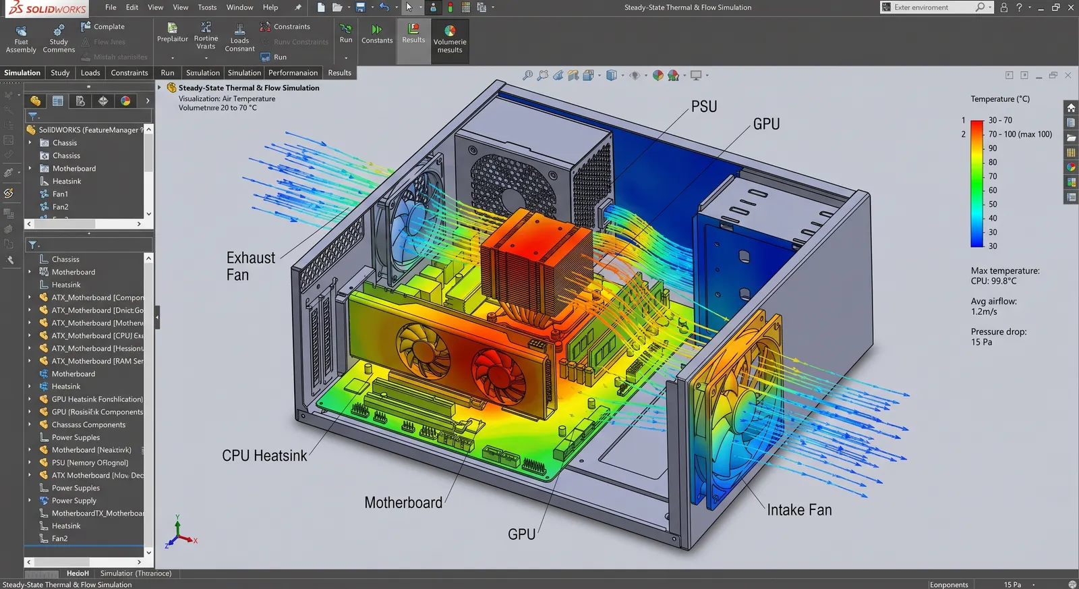Open the Results ribbon button
Image resolution: width=1079 pixels, height=589 pixels.
pos(413,34)
